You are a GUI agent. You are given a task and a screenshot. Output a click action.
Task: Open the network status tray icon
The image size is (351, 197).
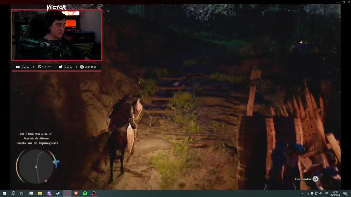point(316,193)
